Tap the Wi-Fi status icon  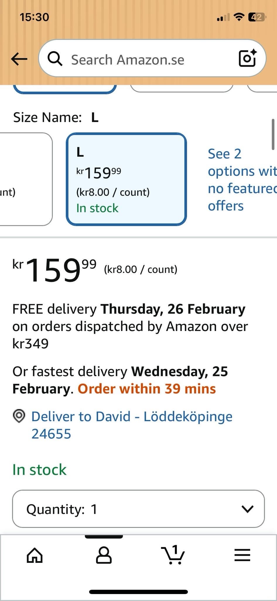click(x=239, y=17)
